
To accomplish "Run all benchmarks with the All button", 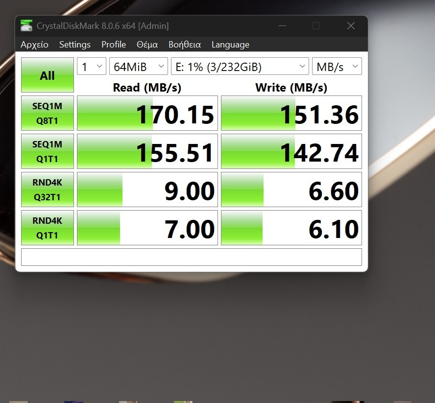I will [48, 75].
